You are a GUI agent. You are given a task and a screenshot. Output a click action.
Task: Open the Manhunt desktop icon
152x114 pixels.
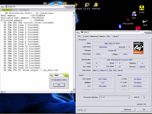click(96, 5)
